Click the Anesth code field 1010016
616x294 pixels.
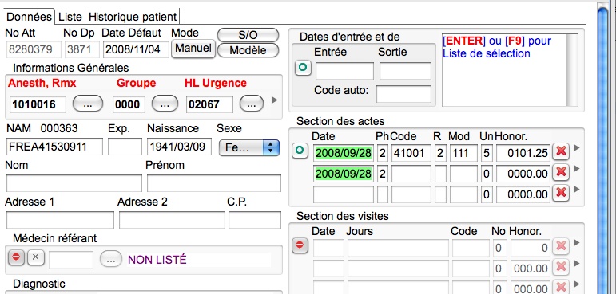[x=38, y=104]
